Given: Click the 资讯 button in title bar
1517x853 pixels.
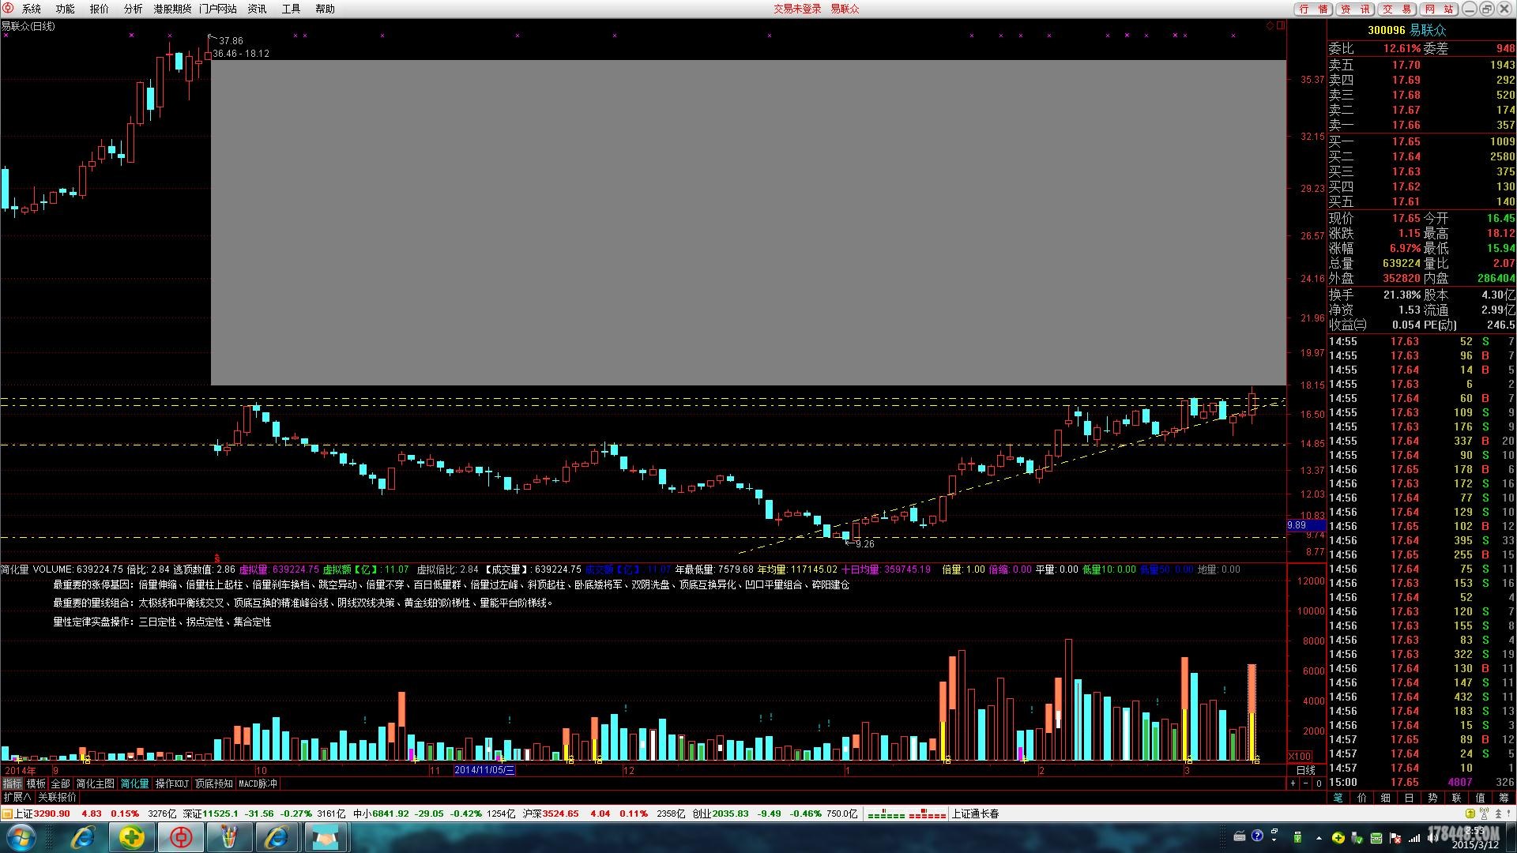Looking at the screenshot, I should coord(1356,9).
